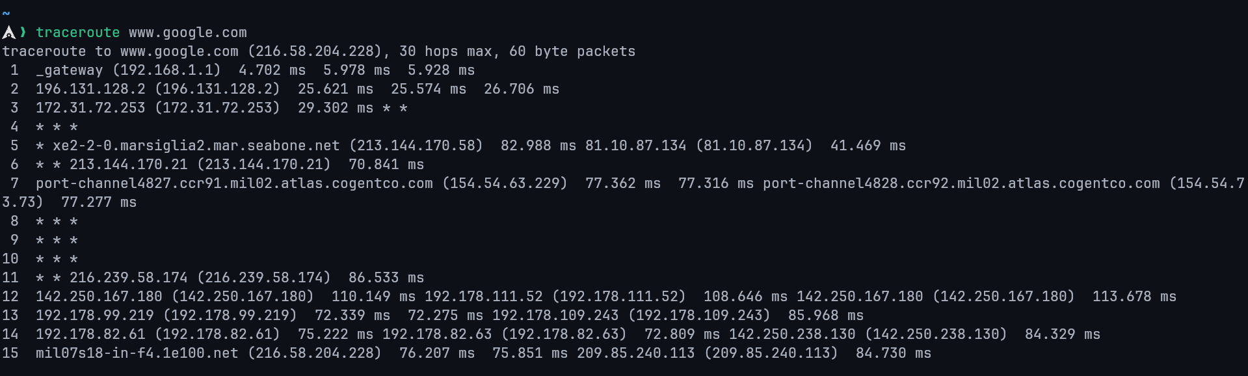Image resolution: width=1248 pixels, height=376 pixels.
Task: Click the _gateway hostname on hop 1
Action: click(70, 70)
